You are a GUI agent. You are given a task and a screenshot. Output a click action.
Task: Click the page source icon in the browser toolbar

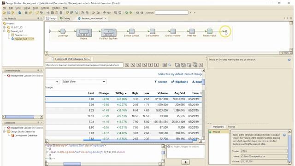pos(165,65)
